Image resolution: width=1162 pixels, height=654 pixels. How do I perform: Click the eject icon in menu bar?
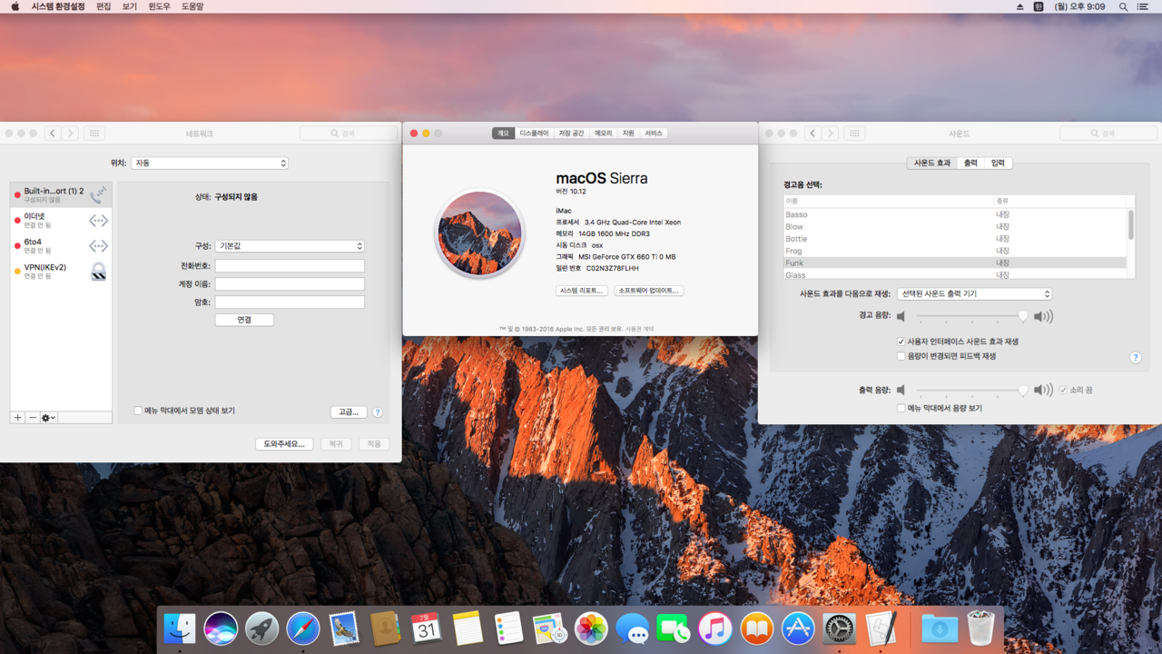tap(1019, 6)
